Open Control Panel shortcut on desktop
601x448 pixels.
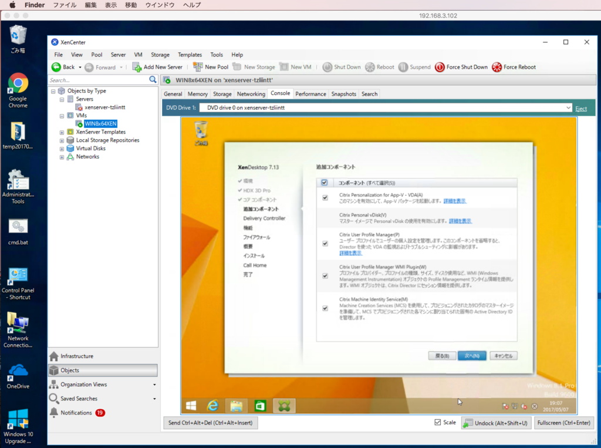18,284
